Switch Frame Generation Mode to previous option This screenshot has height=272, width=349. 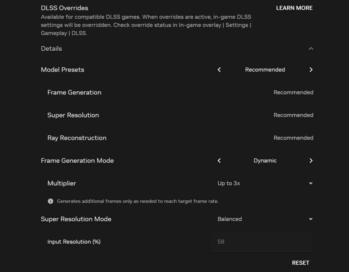219,161
